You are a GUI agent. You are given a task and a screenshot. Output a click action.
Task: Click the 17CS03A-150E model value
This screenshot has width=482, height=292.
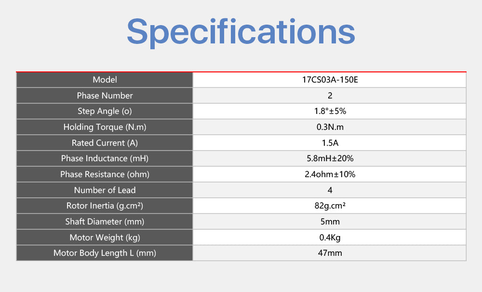click(330, 80)
